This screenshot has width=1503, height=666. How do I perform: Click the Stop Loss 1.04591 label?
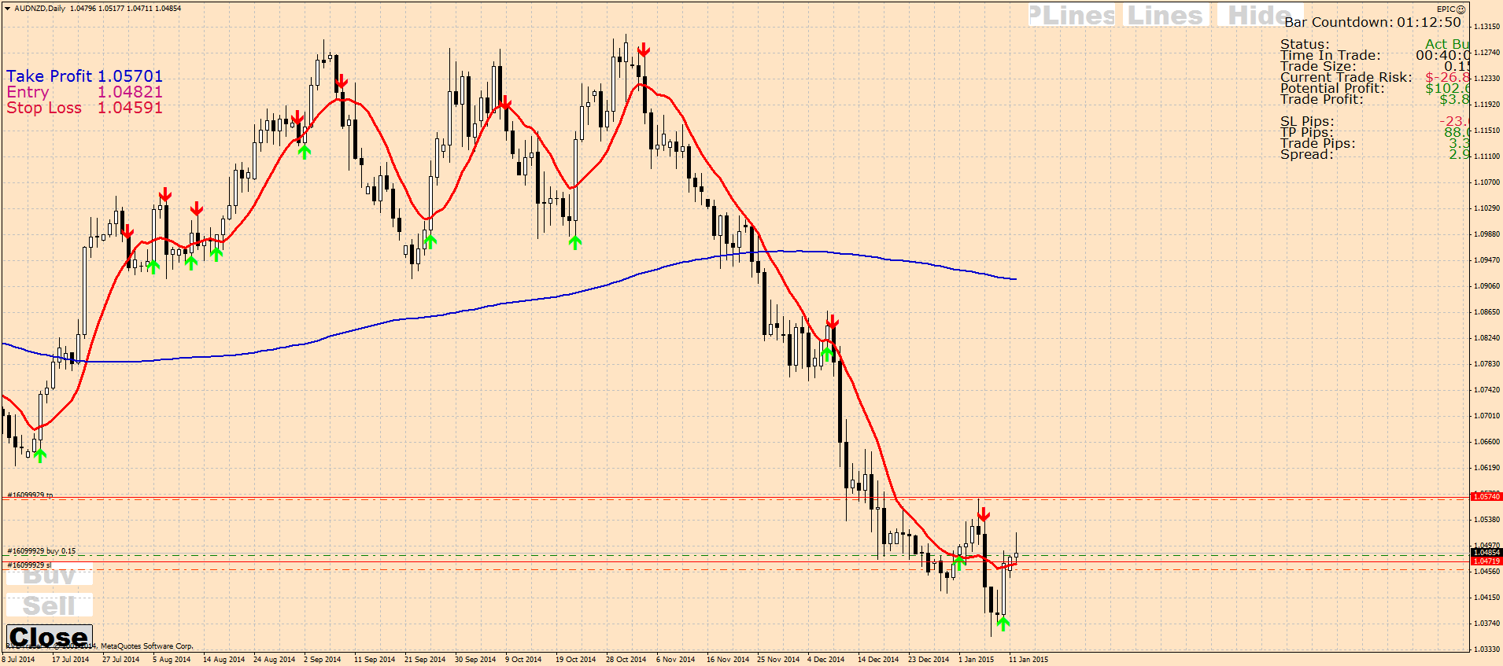point(85,108)
